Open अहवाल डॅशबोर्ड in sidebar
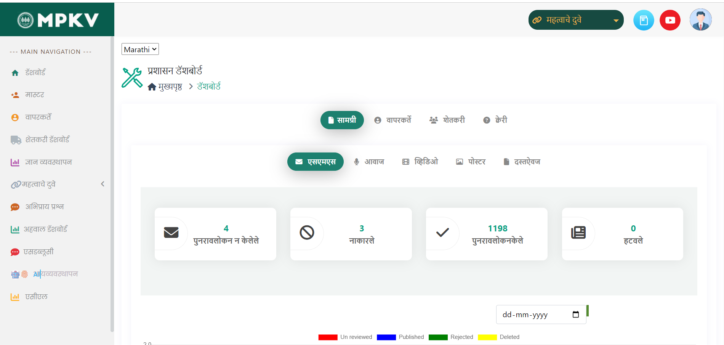Image resolution: width=724 pixels, height=345 pixels. [x=45, y=229]
